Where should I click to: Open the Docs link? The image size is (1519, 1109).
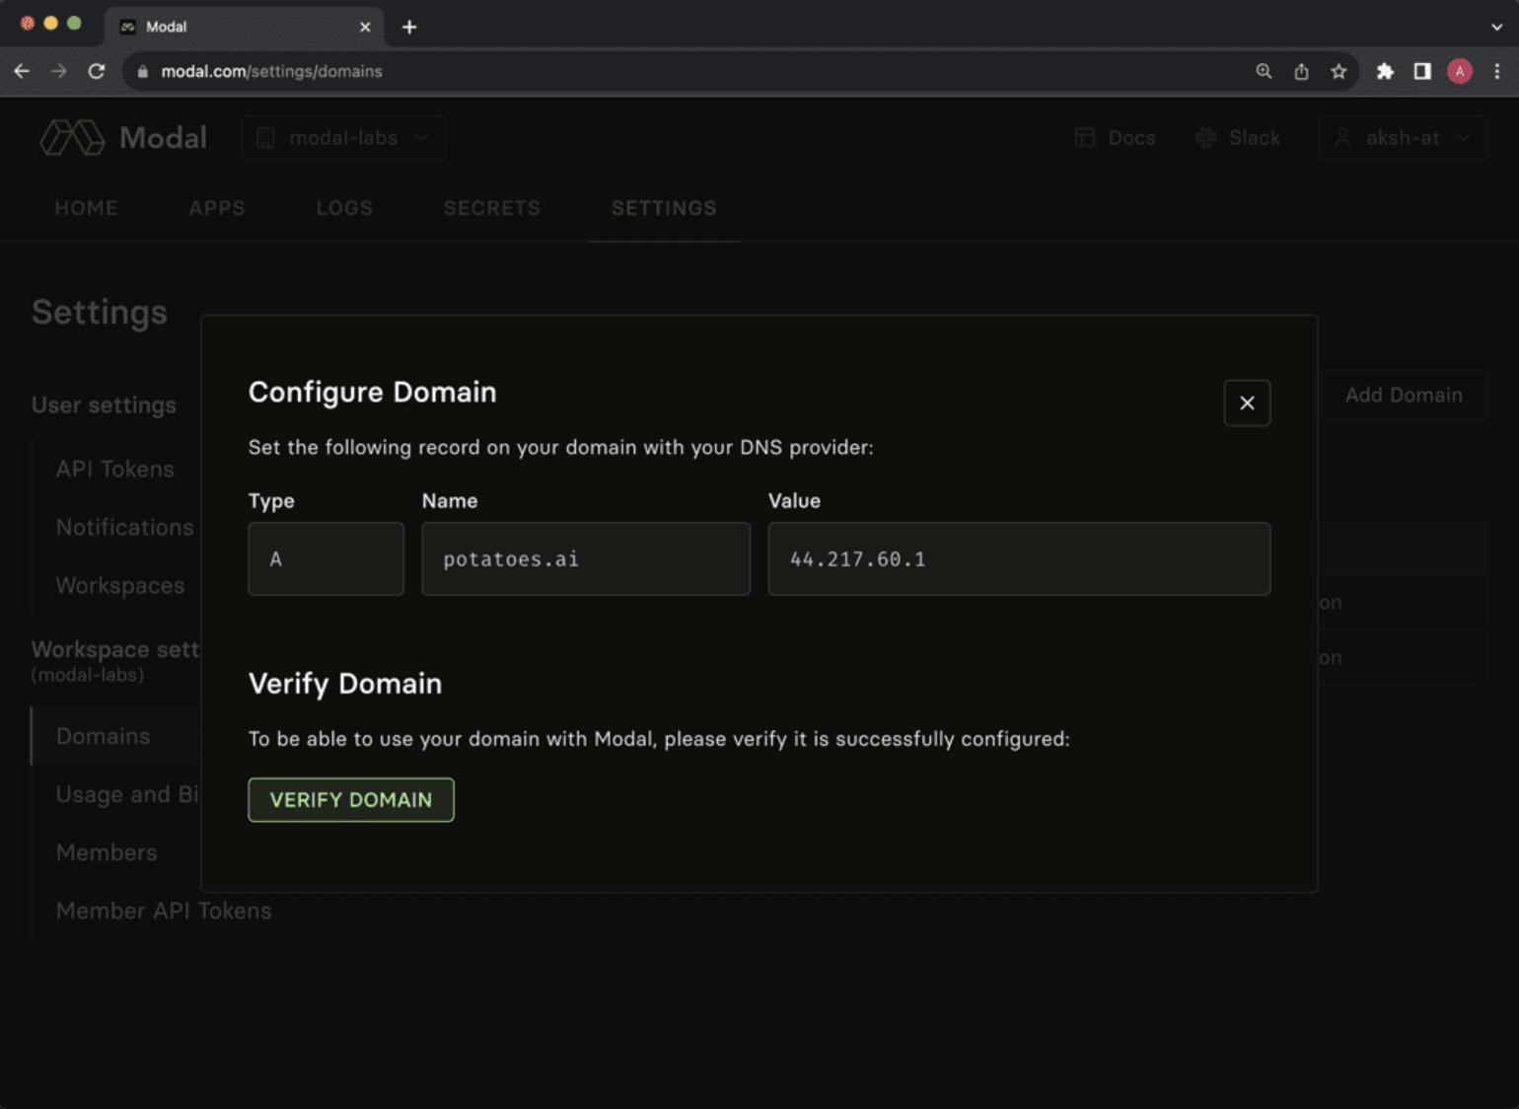[1116, 138]
